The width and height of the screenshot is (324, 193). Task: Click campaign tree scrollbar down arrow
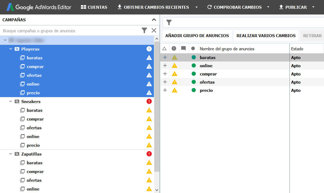click(157, 190)
